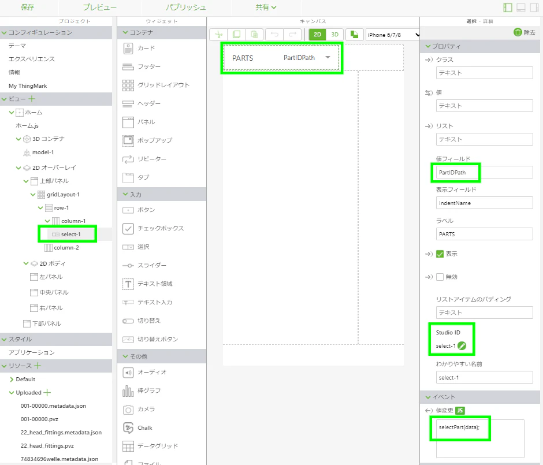Click 保存 in the top menu
Image resolution: width=543 pixels, height=465 pixels.
pos(27,8)
